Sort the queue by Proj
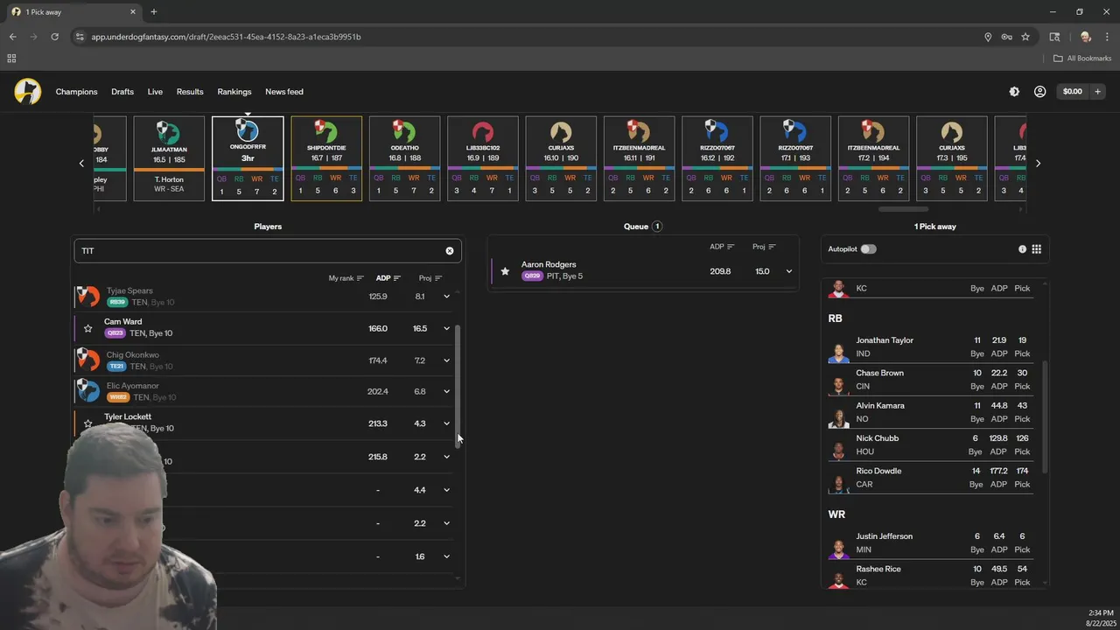1120x630 pixels. coord(765,247)
